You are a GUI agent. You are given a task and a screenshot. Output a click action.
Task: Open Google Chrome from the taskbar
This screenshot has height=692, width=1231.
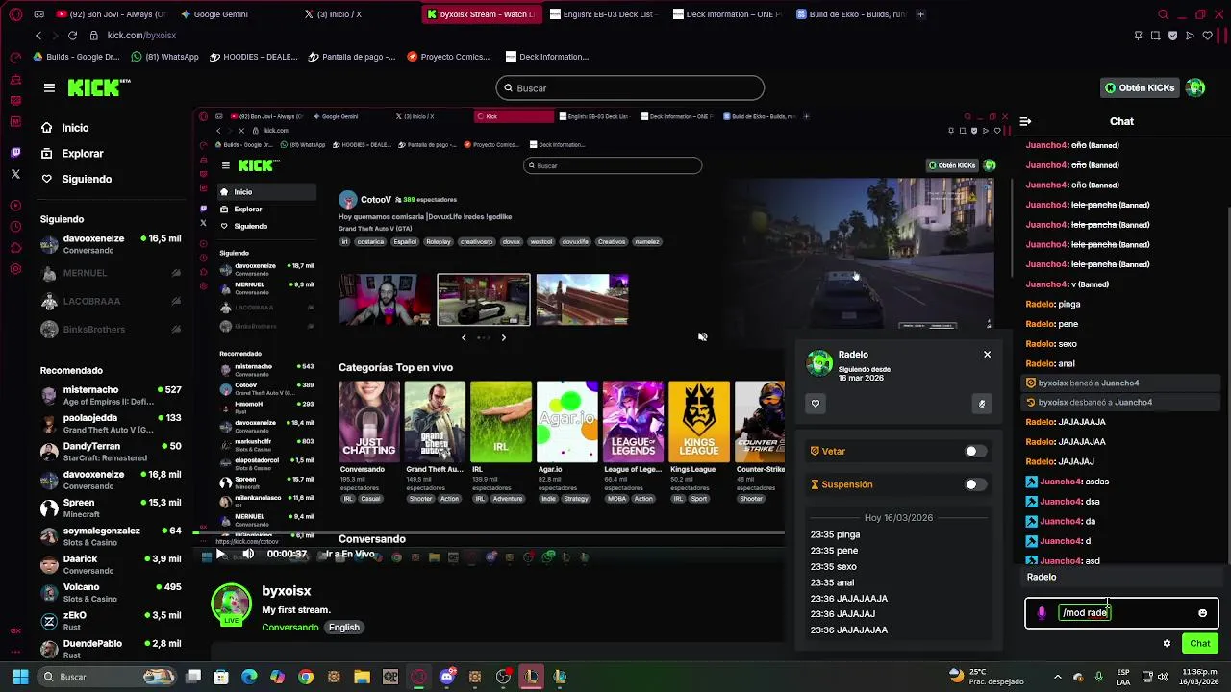coord(306,677)
